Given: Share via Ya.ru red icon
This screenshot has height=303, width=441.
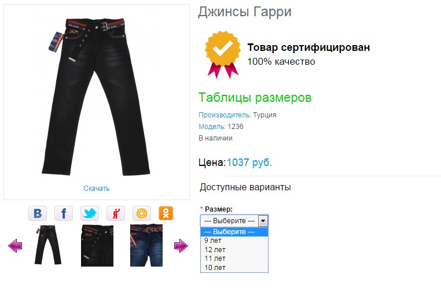Looking at the screenshot, I should pyautogui.click(x=116, y=213).
